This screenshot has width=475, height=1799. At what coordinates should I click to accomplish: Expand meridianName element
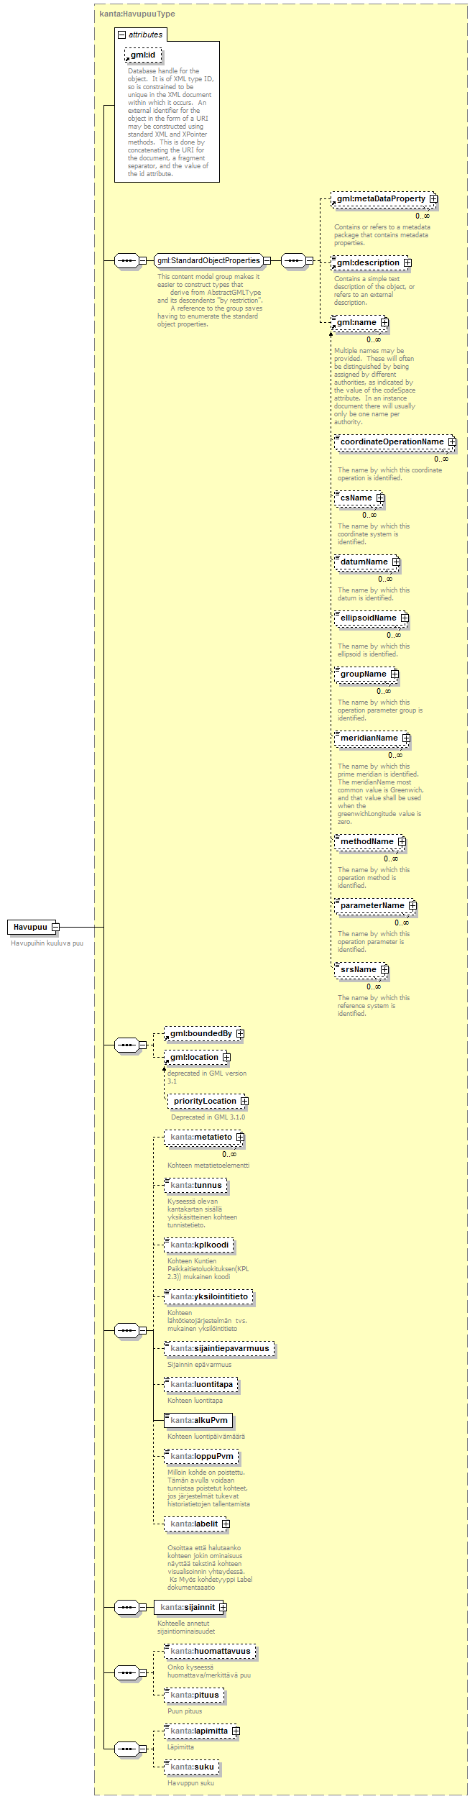(x=406, y=738)
